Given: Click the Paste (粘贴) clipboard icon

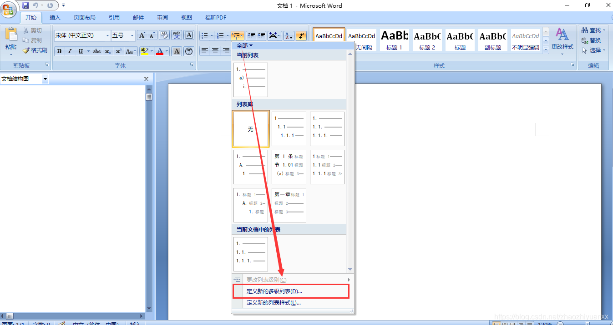Looking at the screenshot, I should 11,34.
